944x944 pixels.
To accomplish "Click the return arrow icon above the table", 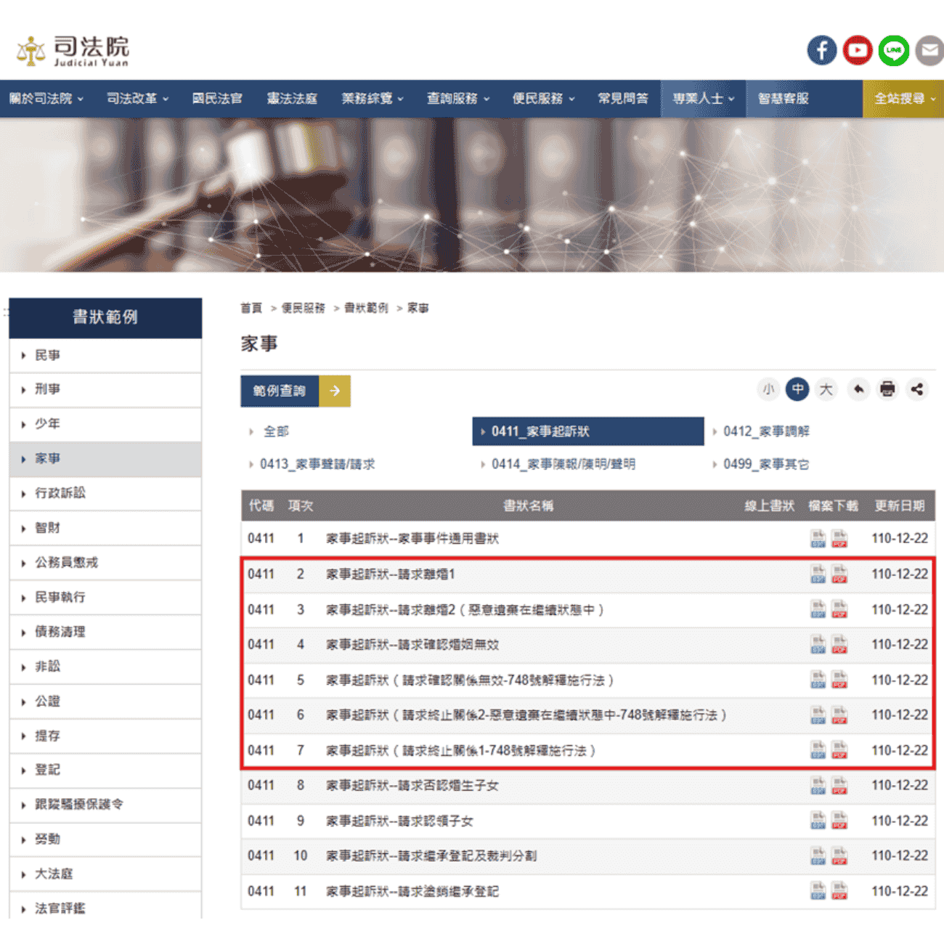I will click(858, 389).
